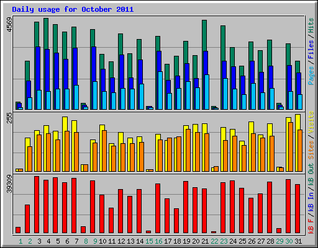Click day 2 on the x-axis

coord(30,241)
